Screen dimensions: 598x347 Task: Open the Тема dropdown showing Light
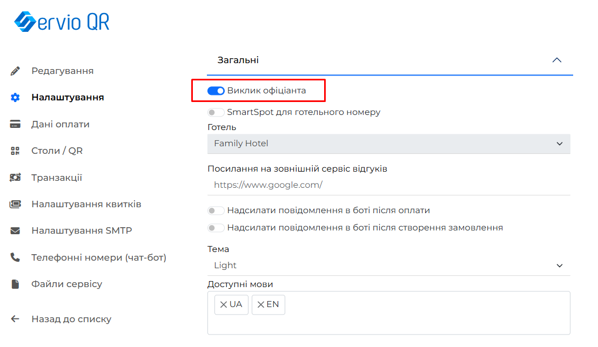click(388, 266)
